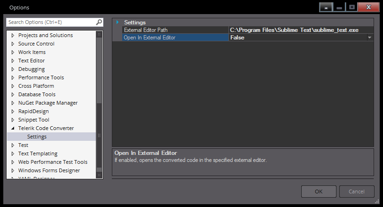Expand the Text Templating node
This screenshot has height=207, width=383.
13,154
